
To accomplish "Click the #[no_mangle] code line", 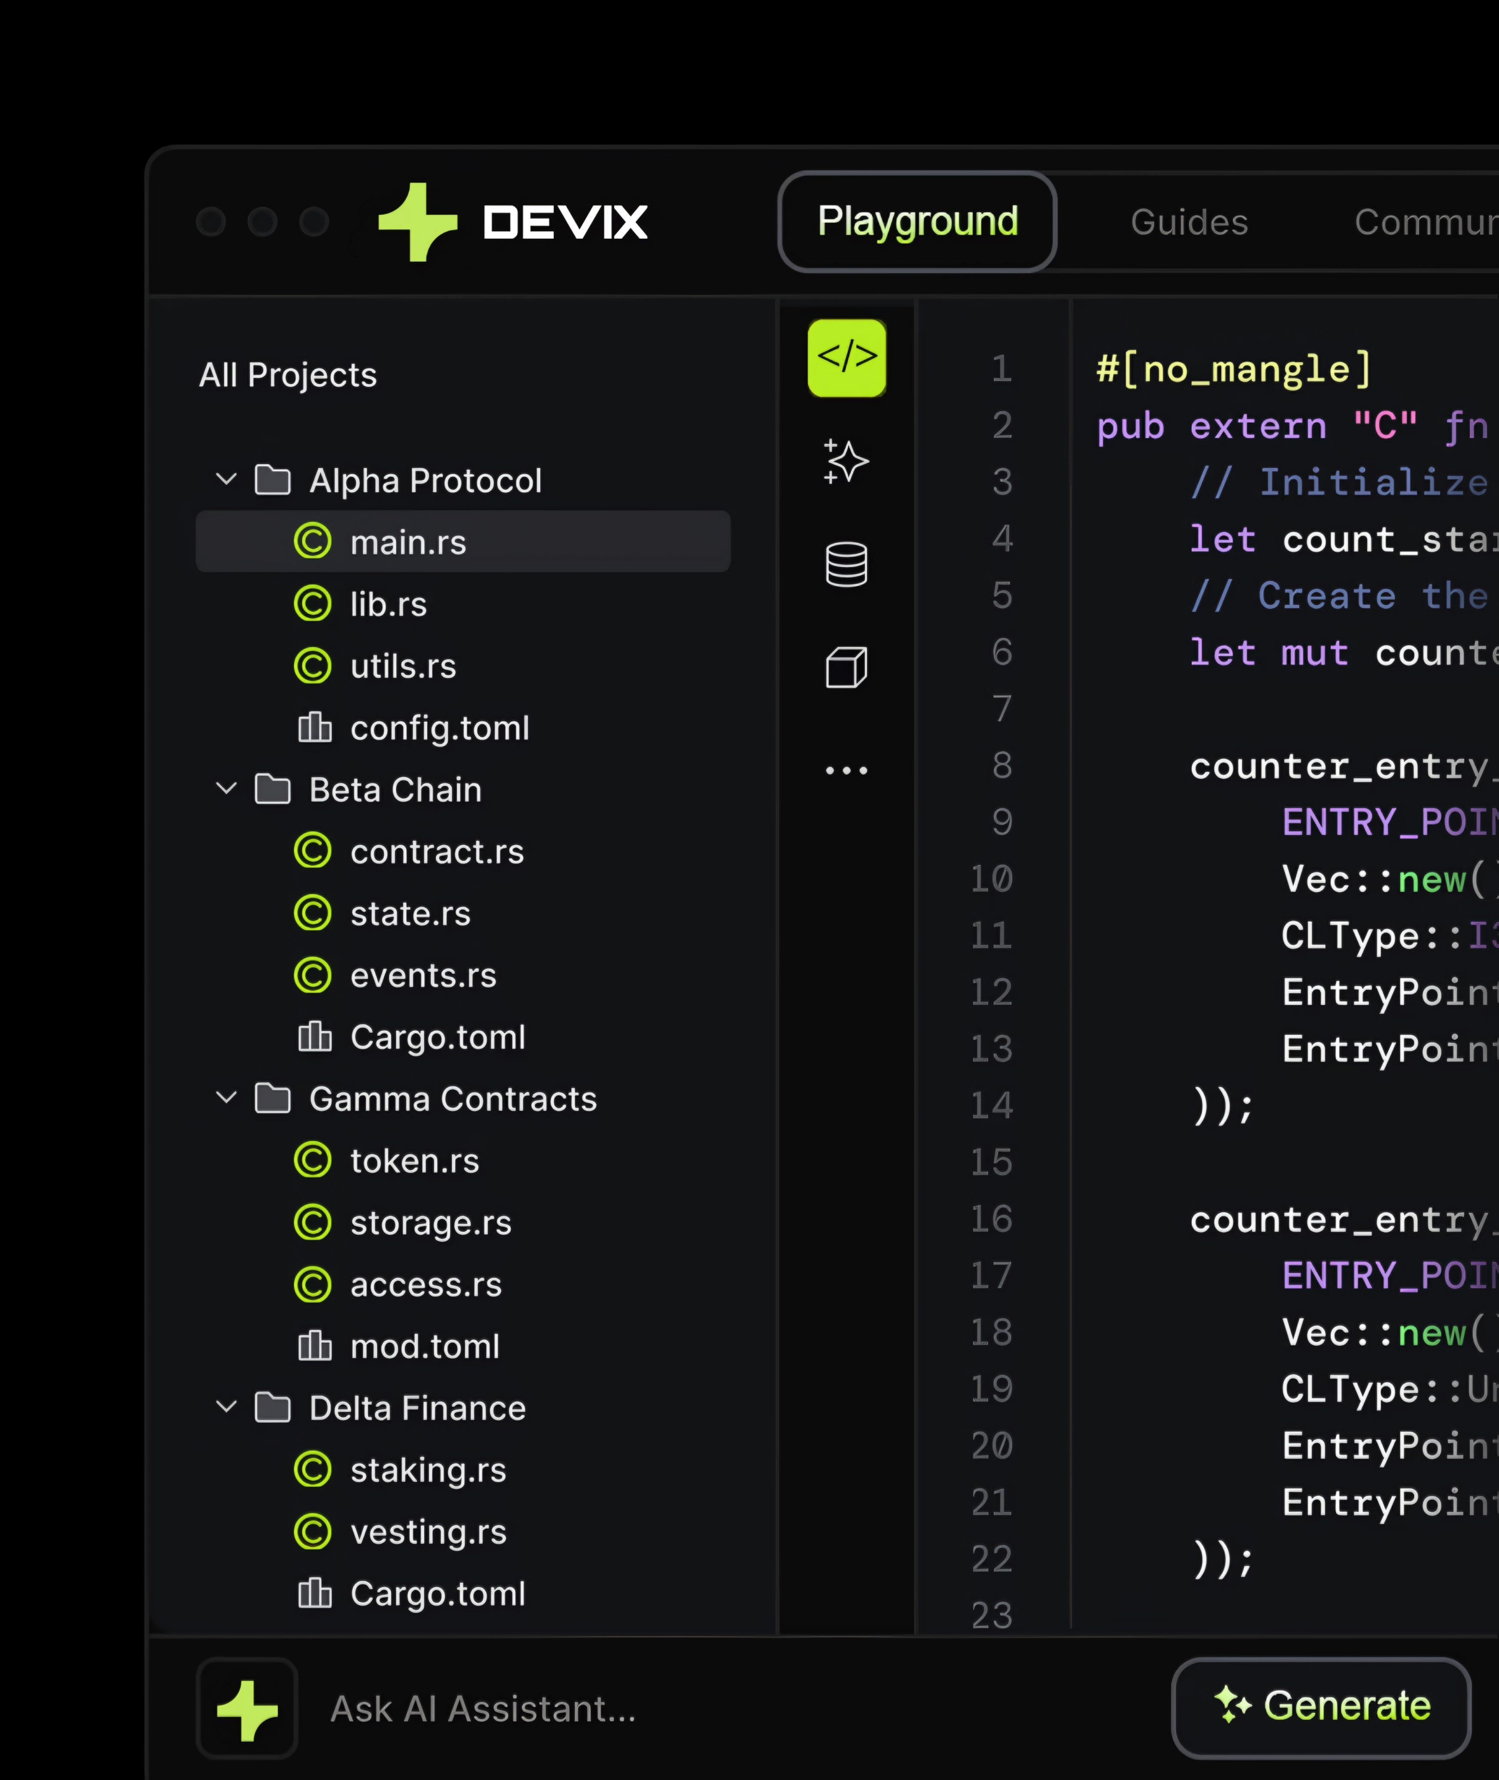I will tap(1234, 369).
